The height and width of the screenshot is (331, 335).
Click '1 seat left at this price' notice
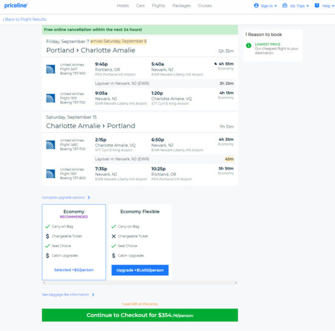(140, 304)
